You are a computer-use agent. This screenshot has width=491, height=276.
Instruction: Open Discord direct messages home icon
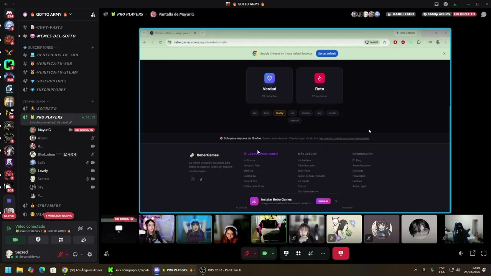[9, 14]
